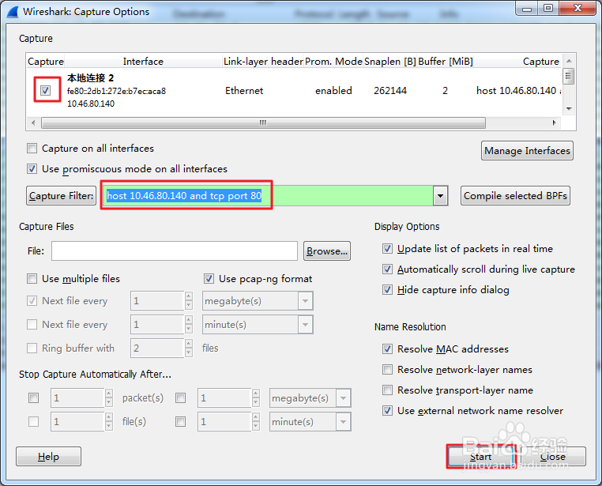Viewport: 602px width, 486px height.
Task: Click the capture filter text field
Action: pyautogui.click(x=268, y=196)
